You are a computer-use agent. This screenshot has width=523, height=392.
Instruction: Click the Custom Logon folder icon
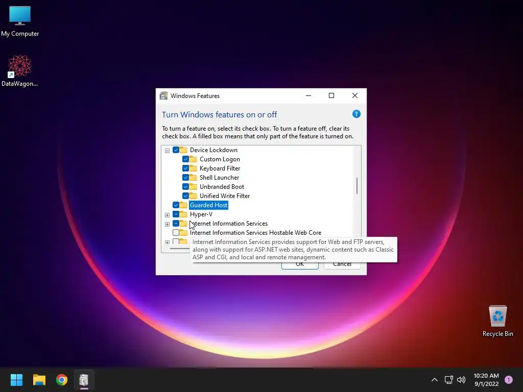point(193,159)
